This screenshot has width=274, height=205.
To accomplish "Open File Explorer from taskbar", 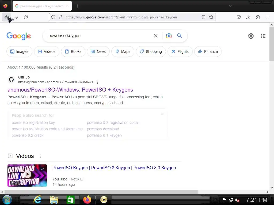I will [54, 200].
